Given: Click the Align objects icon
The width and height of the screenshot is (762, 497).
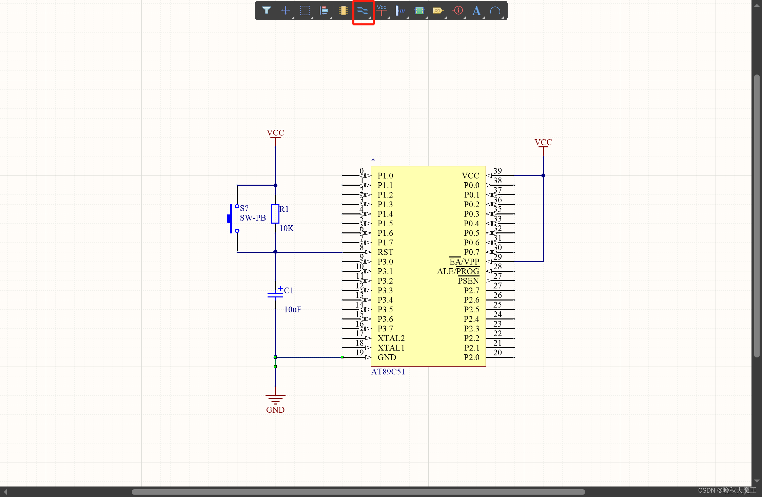Looking at the screenshot, I should pyautogui.click(x=324, y=11).
